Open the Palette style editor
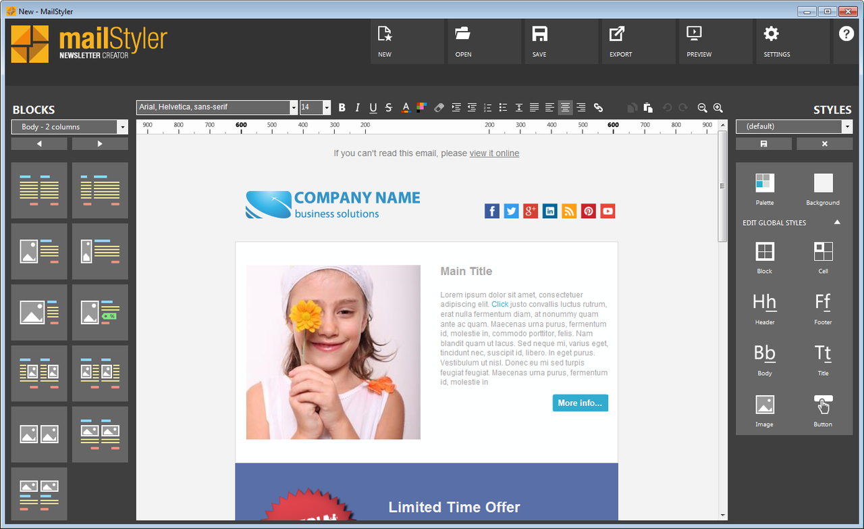This screenshot has height=529, width=864. [x=765, y=188]
